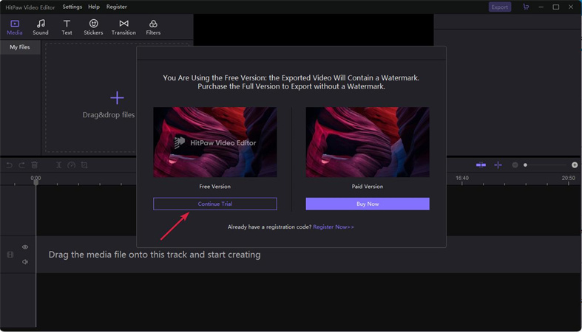Click the delete trash icon
The height and width of the screenshot is (332, 582).
(35, 165)
